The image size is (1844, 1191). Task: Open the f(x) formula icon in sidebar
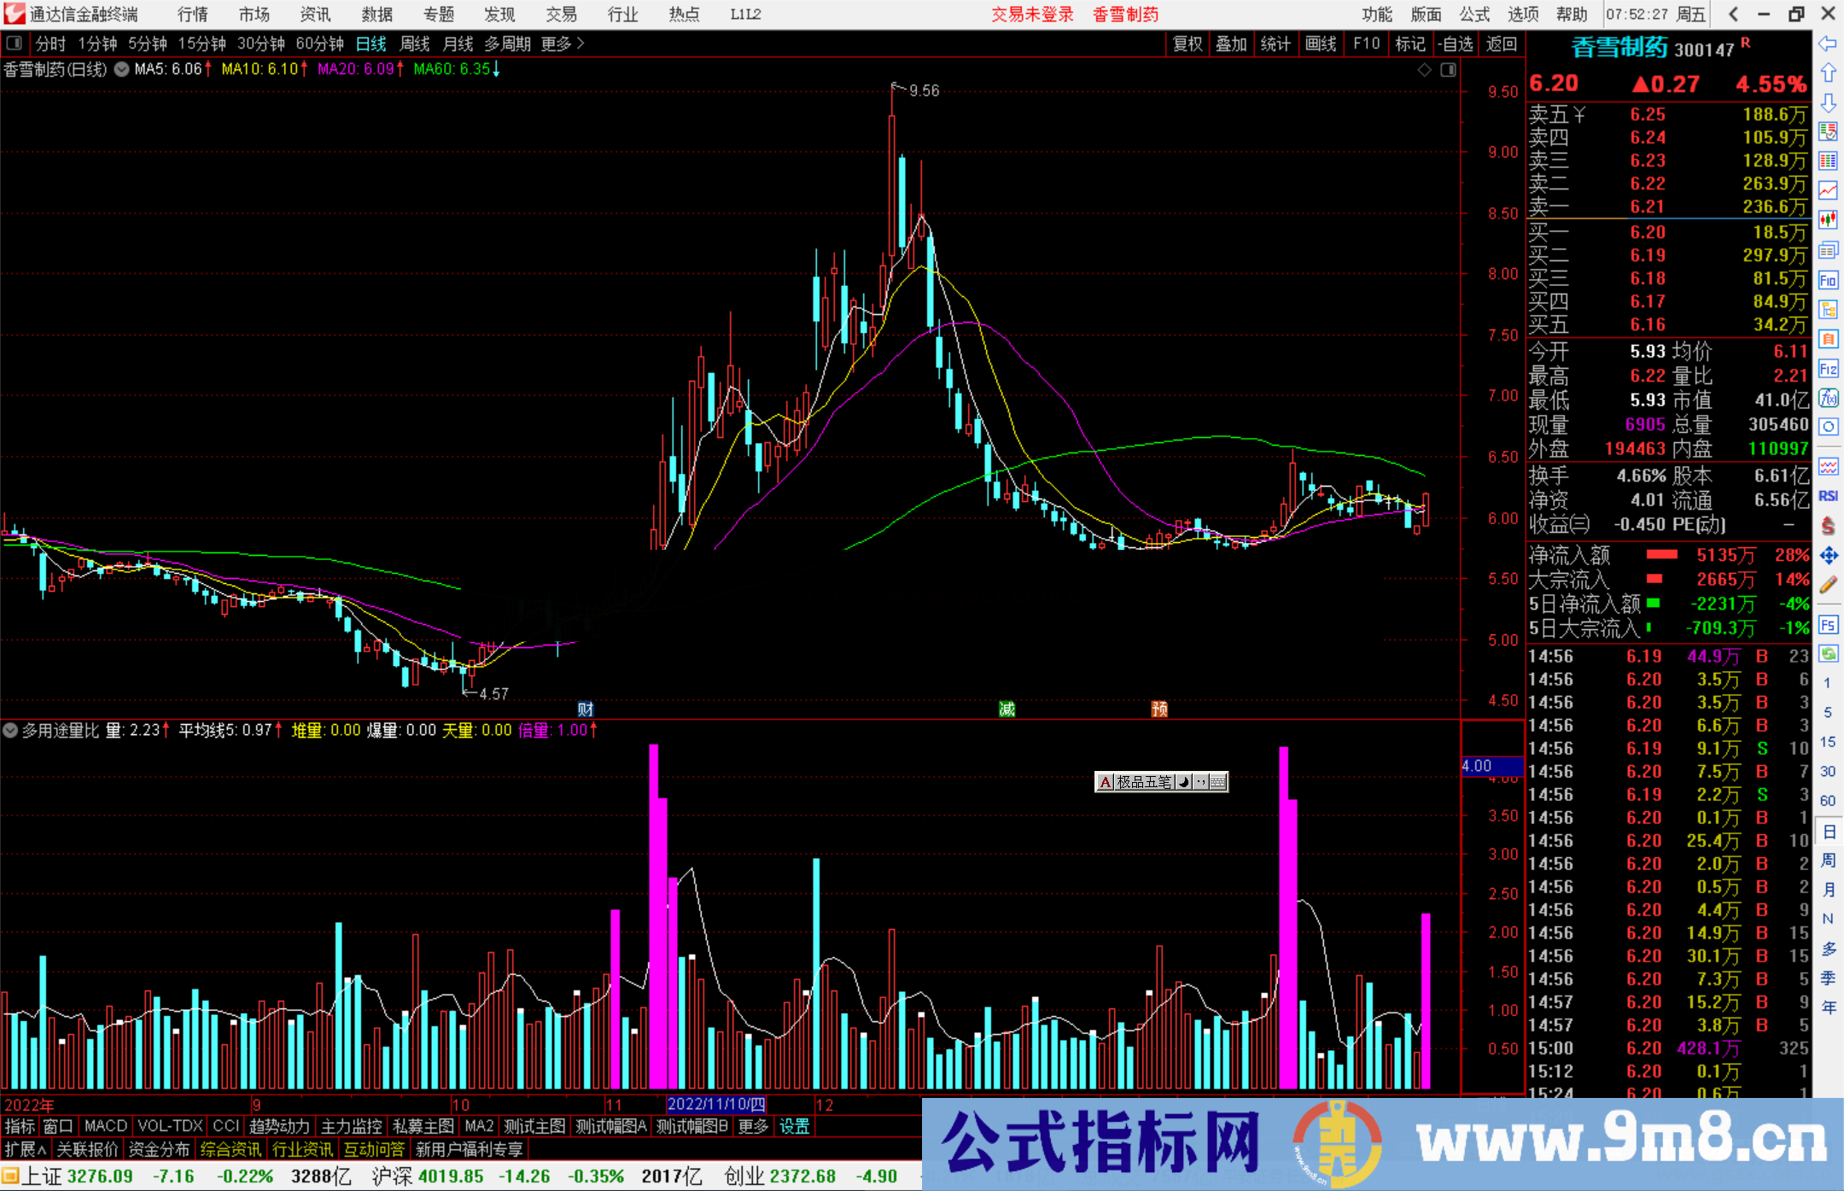pyautogui.click(x=1828, y=398)
